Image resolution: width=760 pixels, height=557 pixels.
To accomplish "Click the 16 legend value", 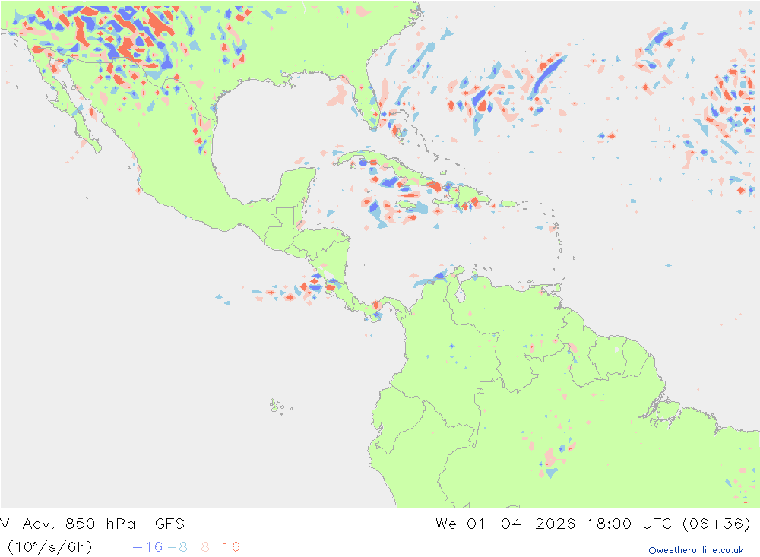I will [x=231, y=547].
